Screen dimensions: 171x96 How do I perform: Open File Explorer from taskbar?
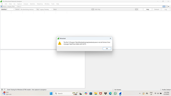pos(96,94)
